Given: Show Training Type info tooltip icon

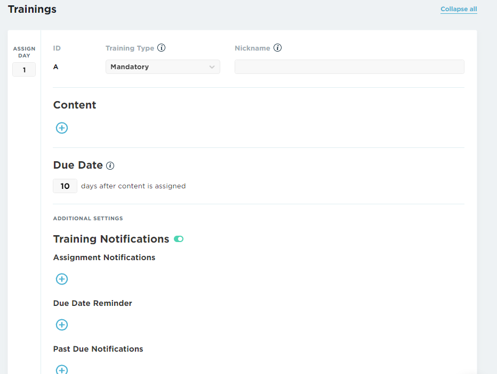Looking at the screenshot, I should pos(162,48).
